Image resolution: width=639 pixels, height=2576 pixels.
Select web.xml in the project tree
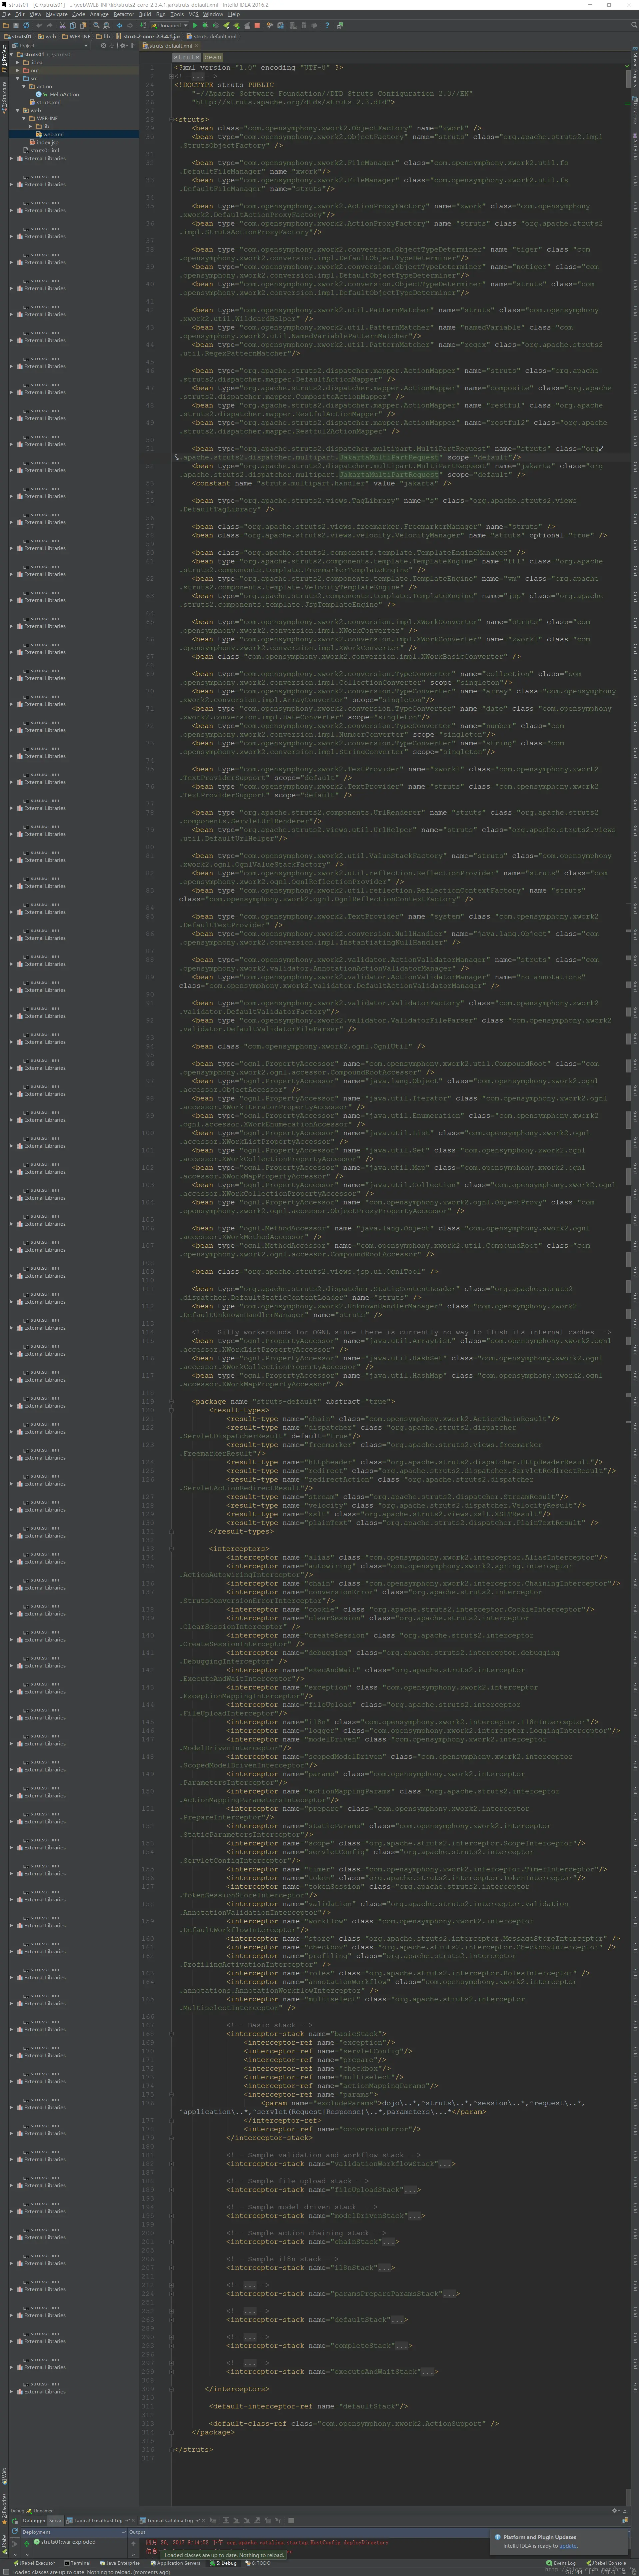pos(53,134)
